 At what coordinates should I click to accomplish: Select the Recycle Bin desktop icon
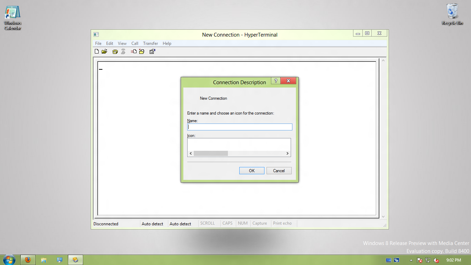[452, 14]
